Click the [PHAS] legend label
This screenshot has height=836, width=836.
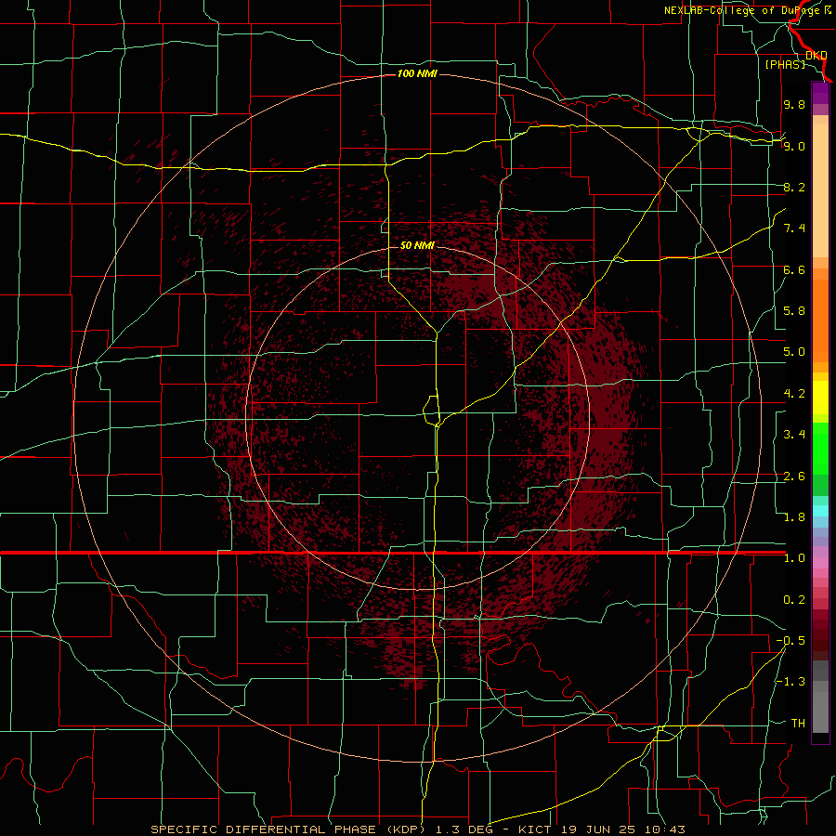coord(785,64)
